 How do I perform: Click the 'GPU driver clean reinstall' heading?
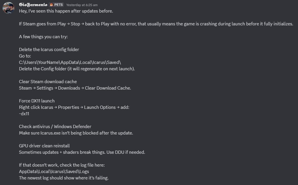[x=44, y=146]
